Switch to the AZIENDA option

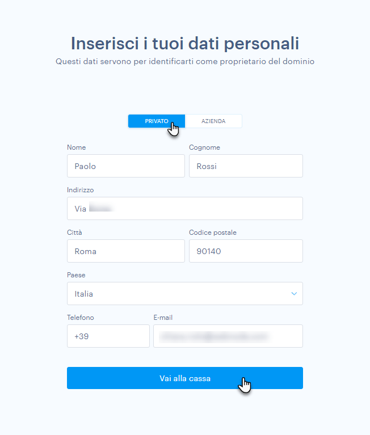[213, 121]
